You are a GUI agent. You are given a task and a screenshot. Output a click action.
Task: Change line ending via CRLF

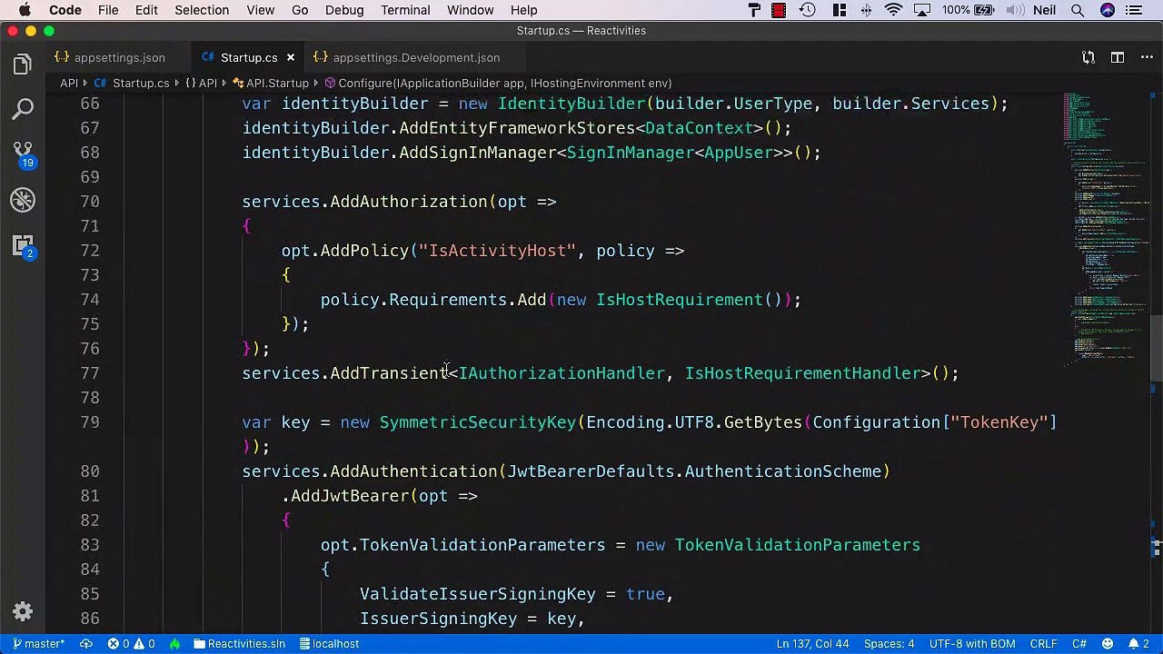click(1043, 643)
